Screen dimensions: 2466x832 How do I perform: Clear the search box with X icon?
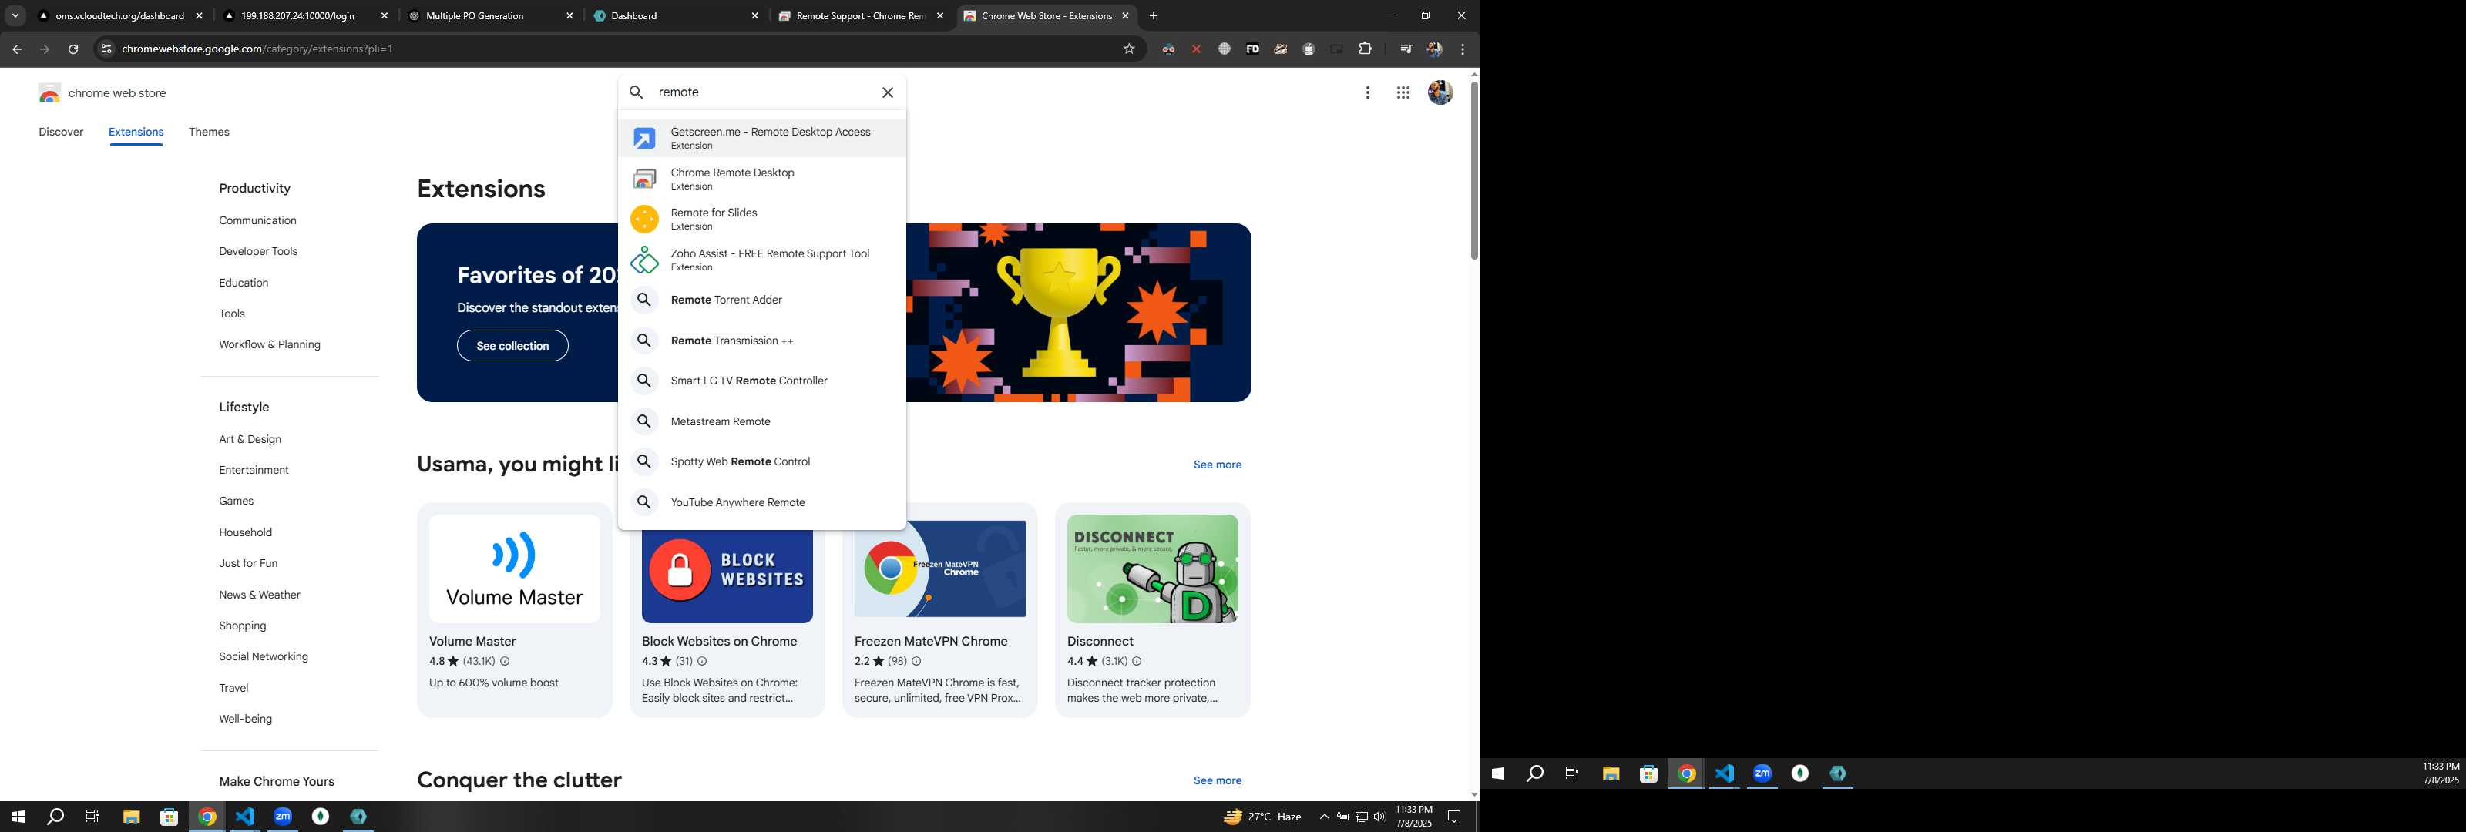pos(888,93)
